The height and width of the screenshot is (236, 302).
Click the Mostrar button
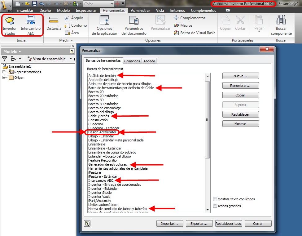coord(240,124)
